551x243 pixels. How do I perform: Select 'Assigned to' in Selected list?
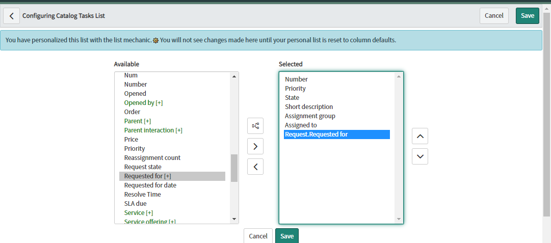point(336,125)
